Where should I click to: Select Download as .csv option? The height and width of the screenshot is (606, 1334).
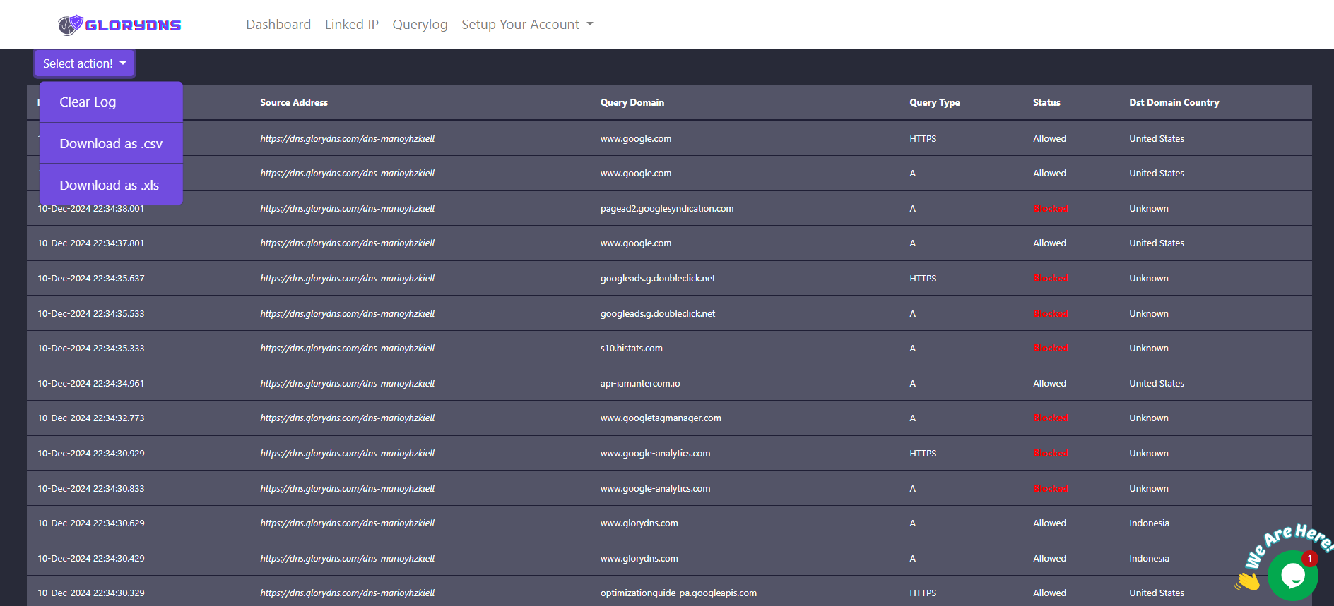coord(111,144)
